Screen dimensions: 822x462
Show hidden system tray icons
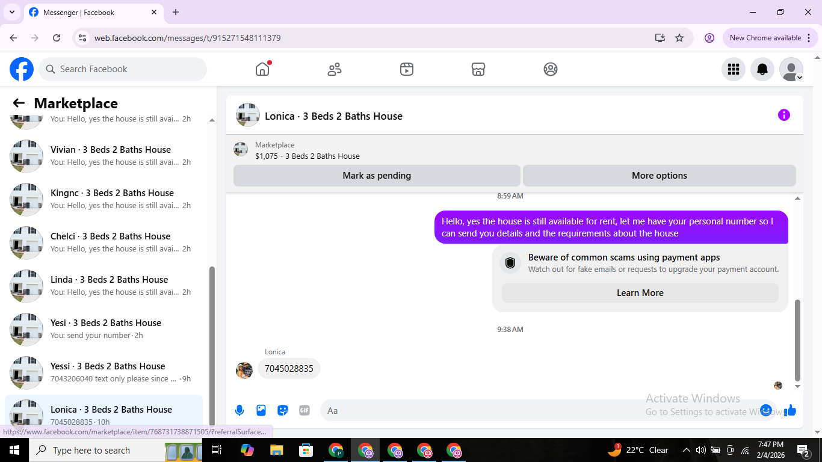[x=686, y=450]
